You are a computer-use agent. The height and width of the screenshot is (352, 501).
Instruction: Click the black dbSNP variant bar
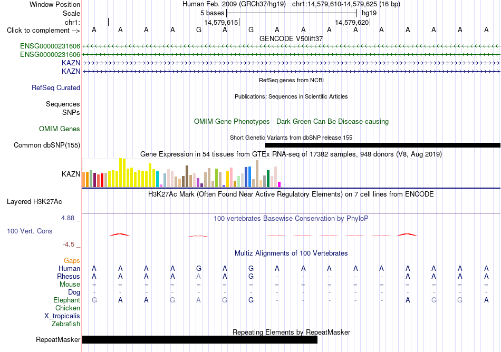(383, 145)
